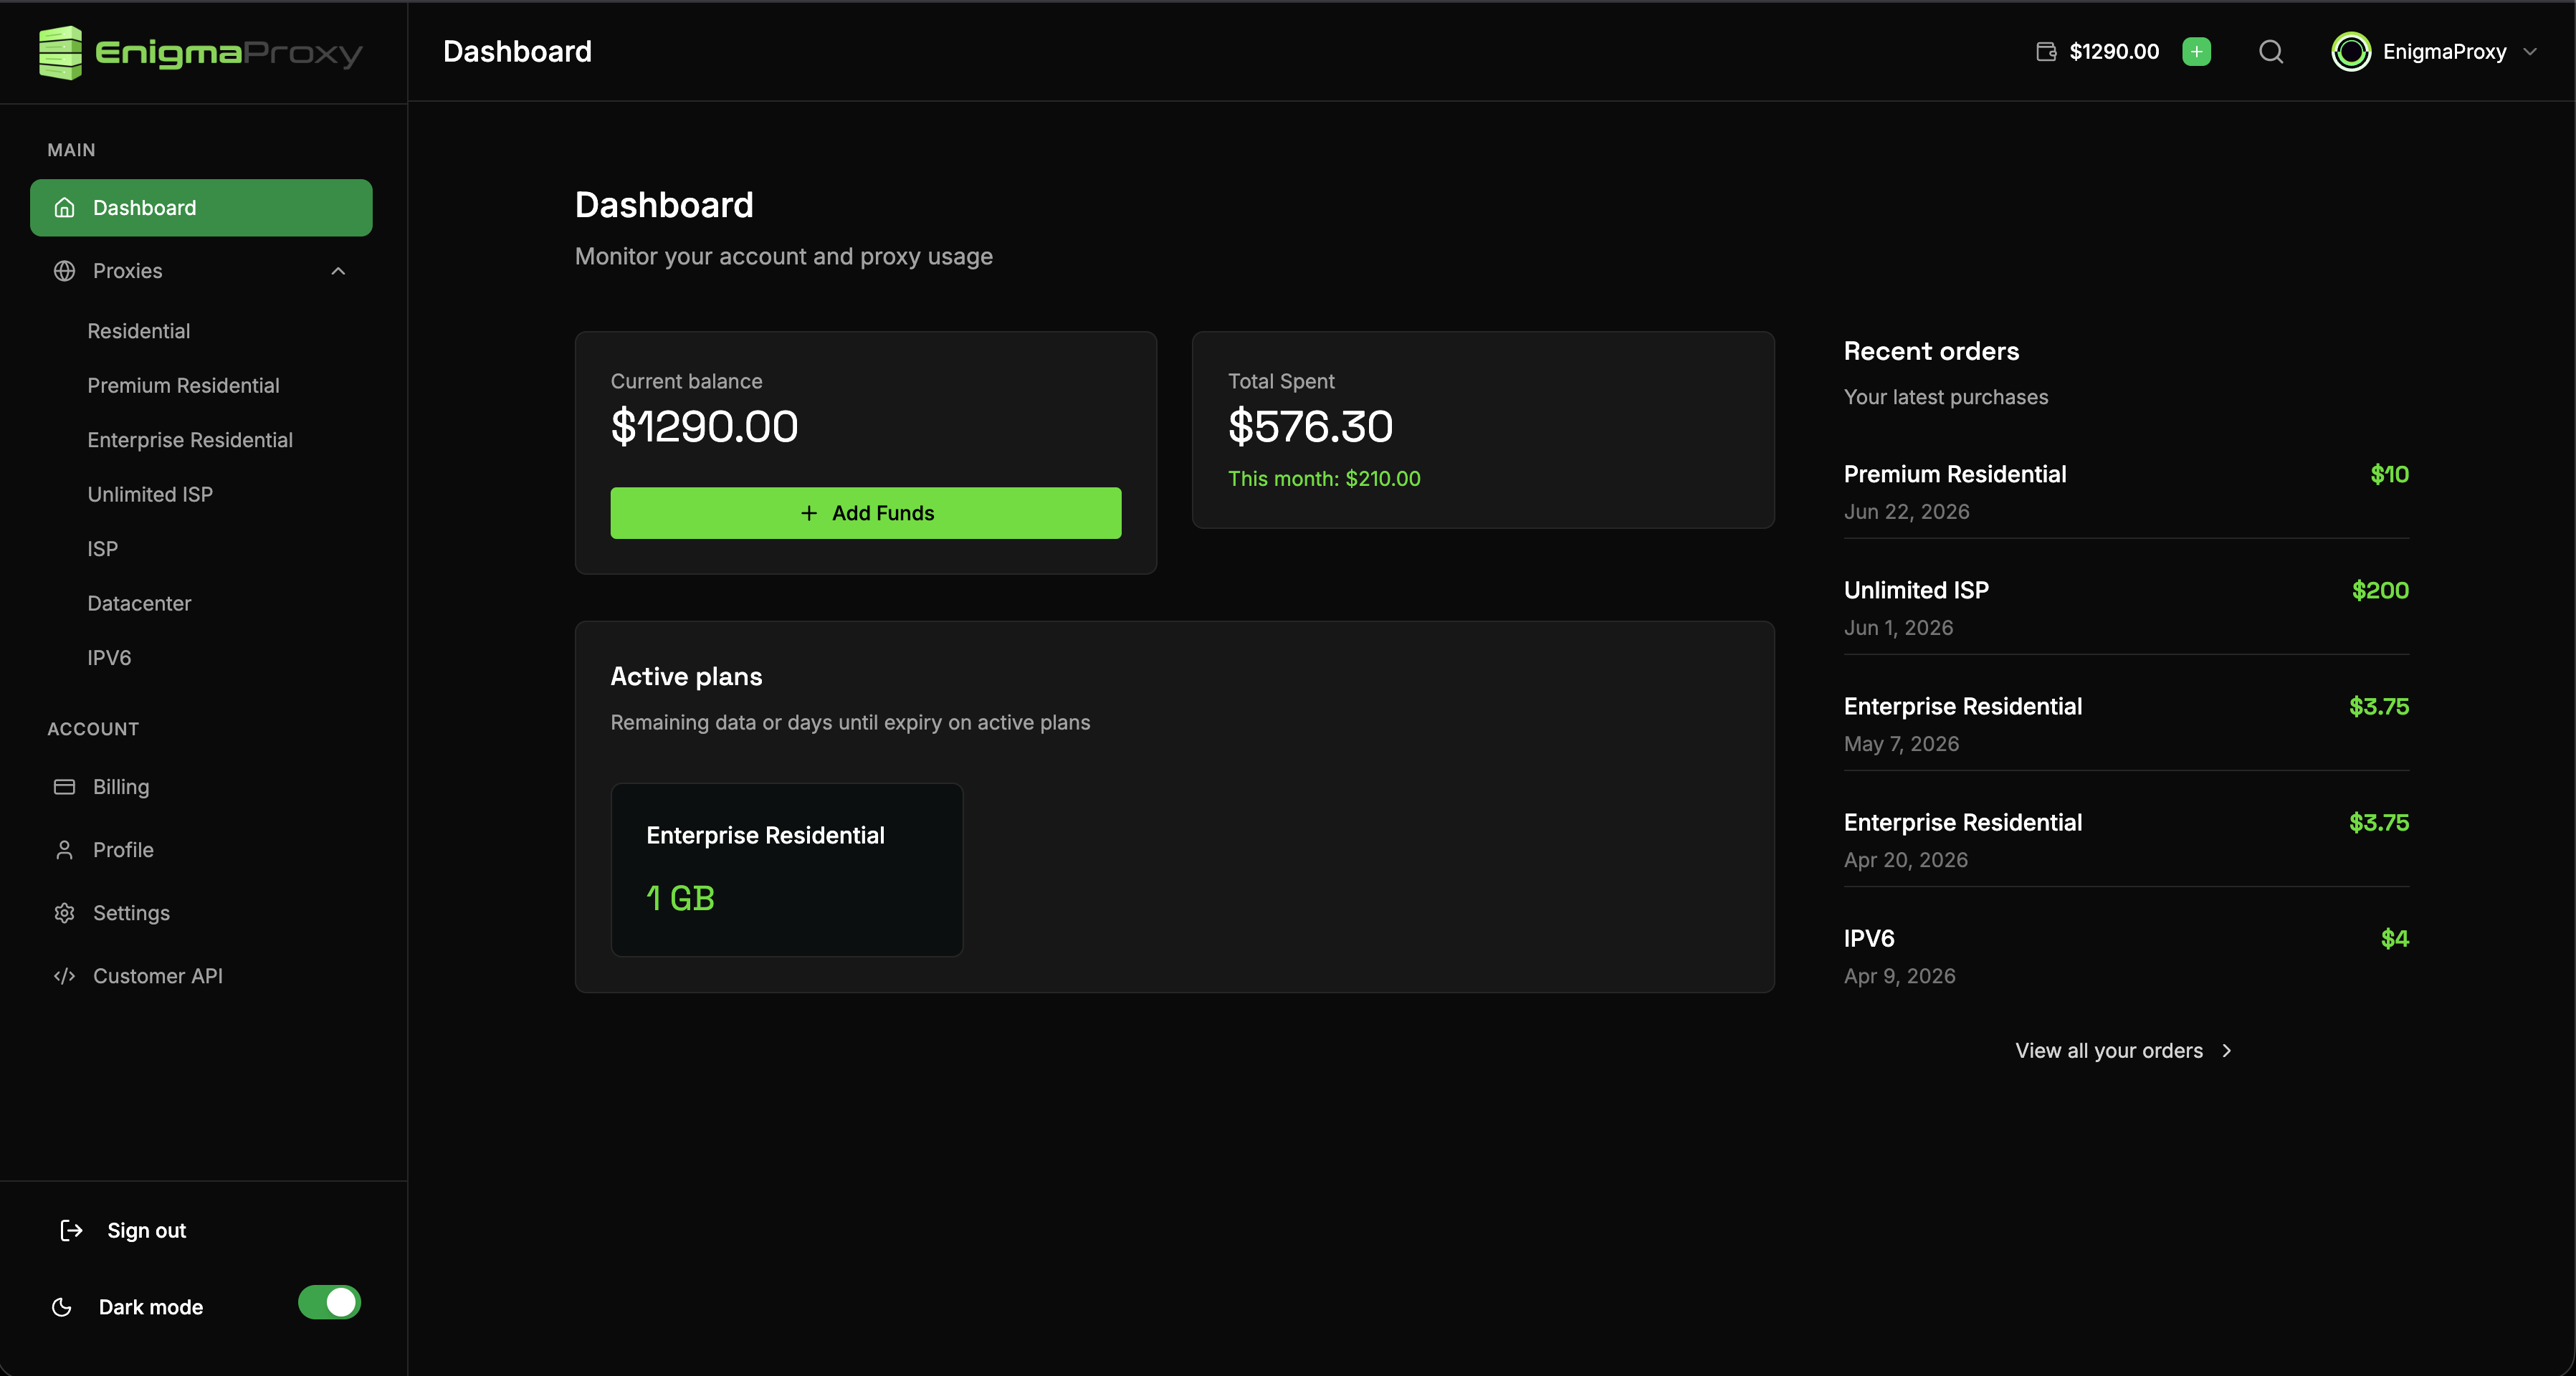This screenshot has width=2576, height=1376.
Task: Open the Billing page
Action: coord(201,787)
